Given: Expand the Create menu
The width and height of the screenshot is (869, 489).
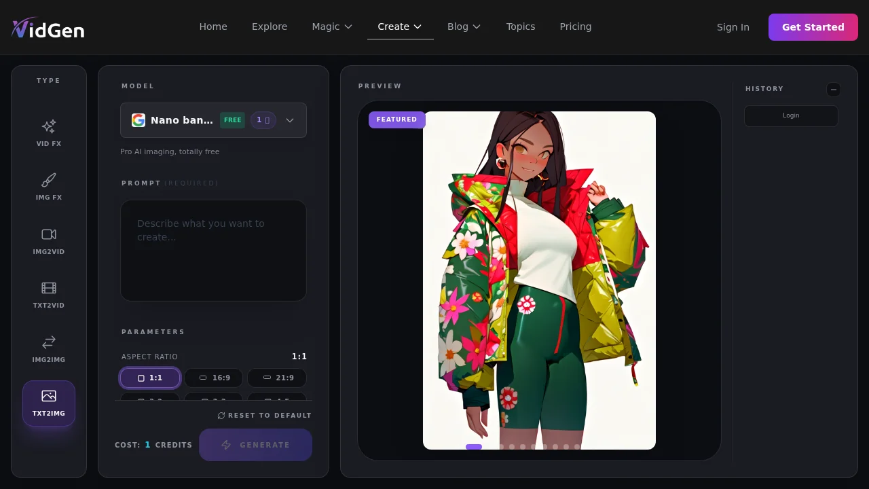Looking at the screenshot, I should [400, 26].
